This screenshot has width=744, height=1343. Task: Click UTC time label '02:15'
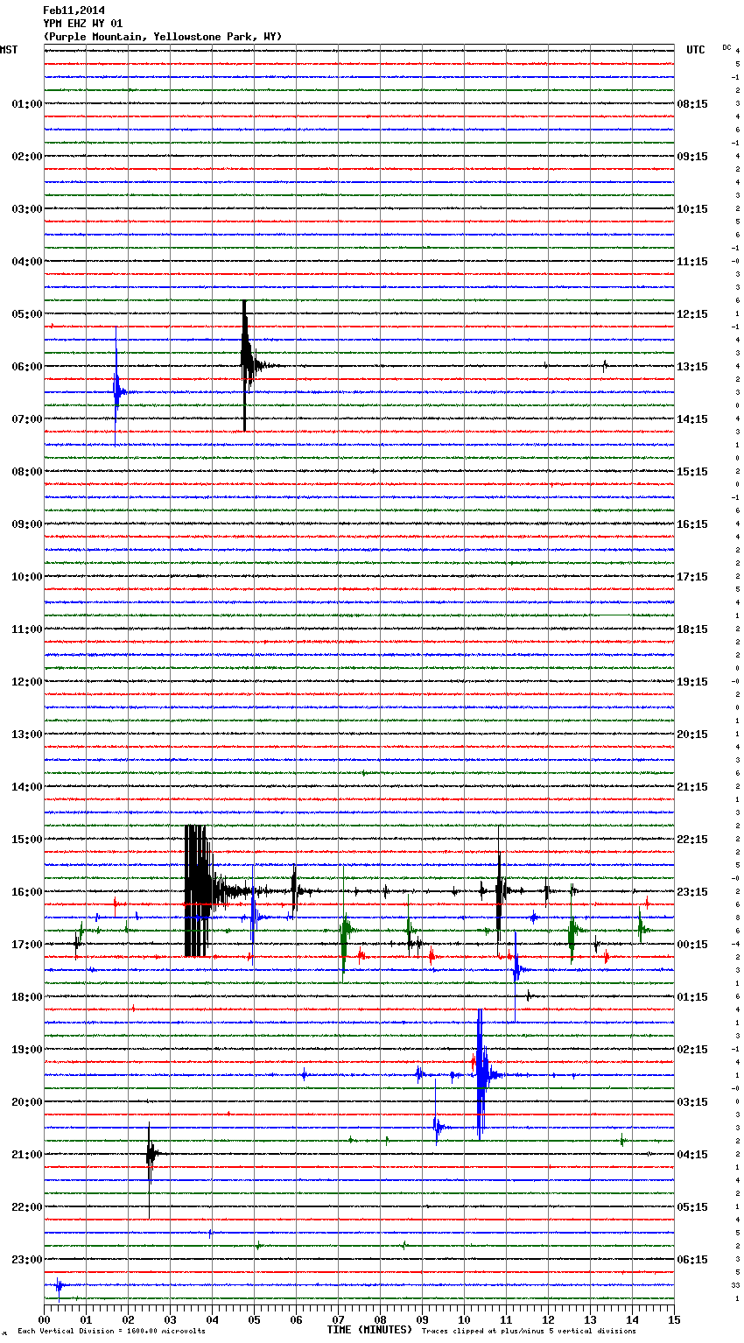coord(692,1050)
